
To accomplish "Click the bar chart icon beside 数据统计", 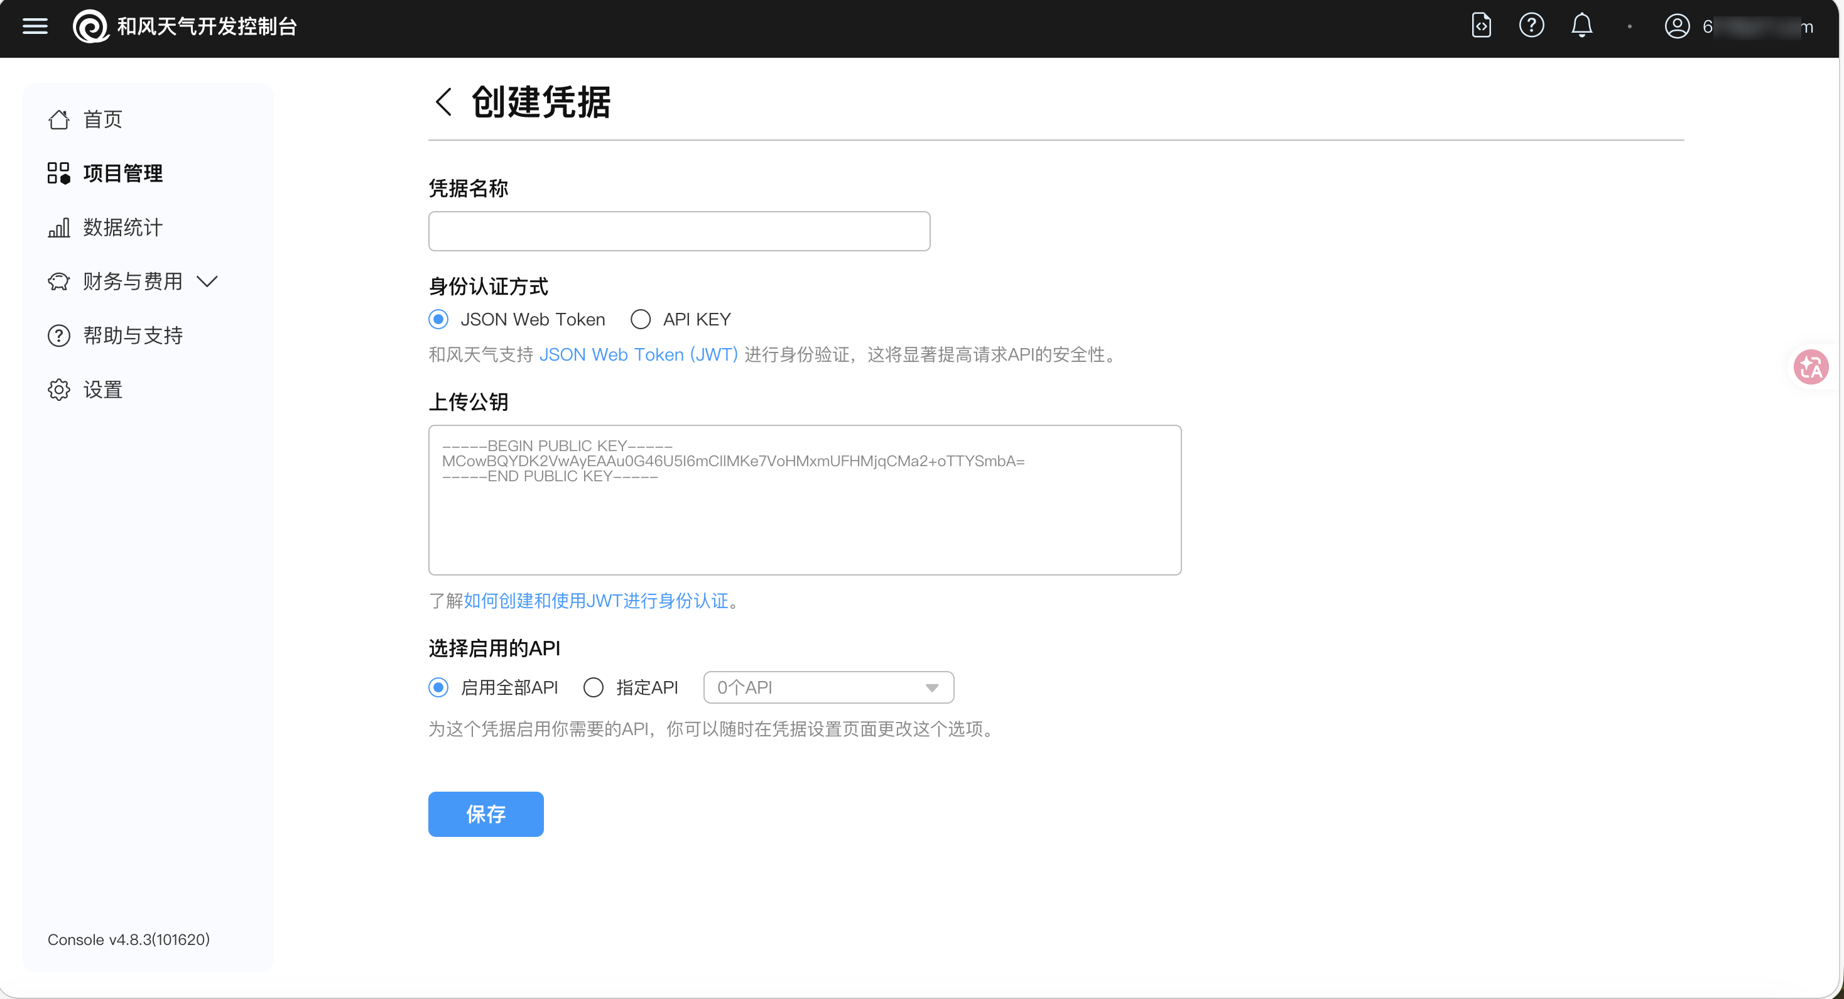I will (58, 227).
